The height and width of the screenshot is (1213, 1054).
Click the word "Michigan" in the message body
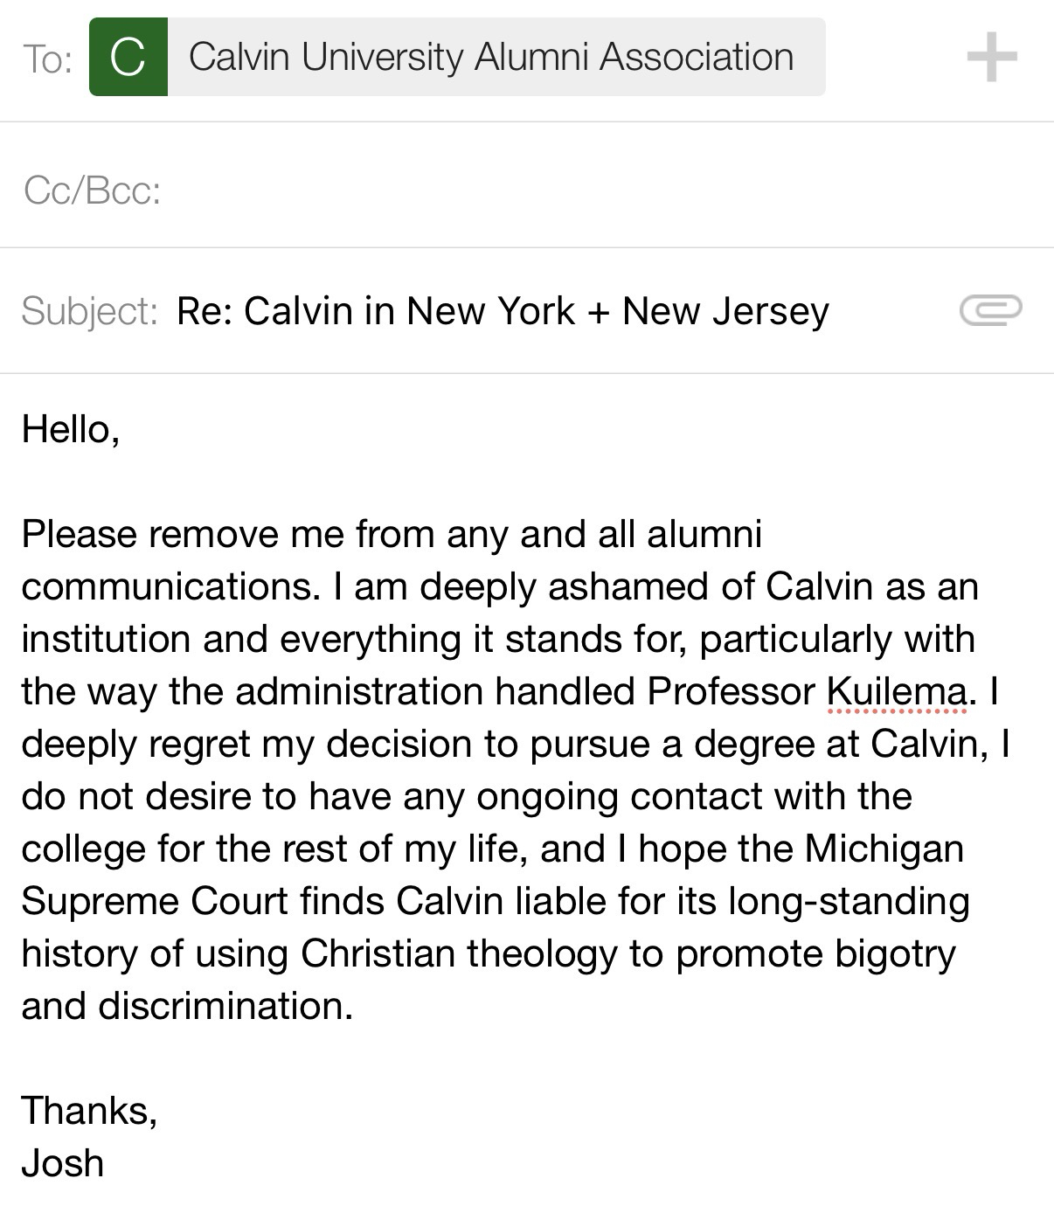(x=884, y=849)
